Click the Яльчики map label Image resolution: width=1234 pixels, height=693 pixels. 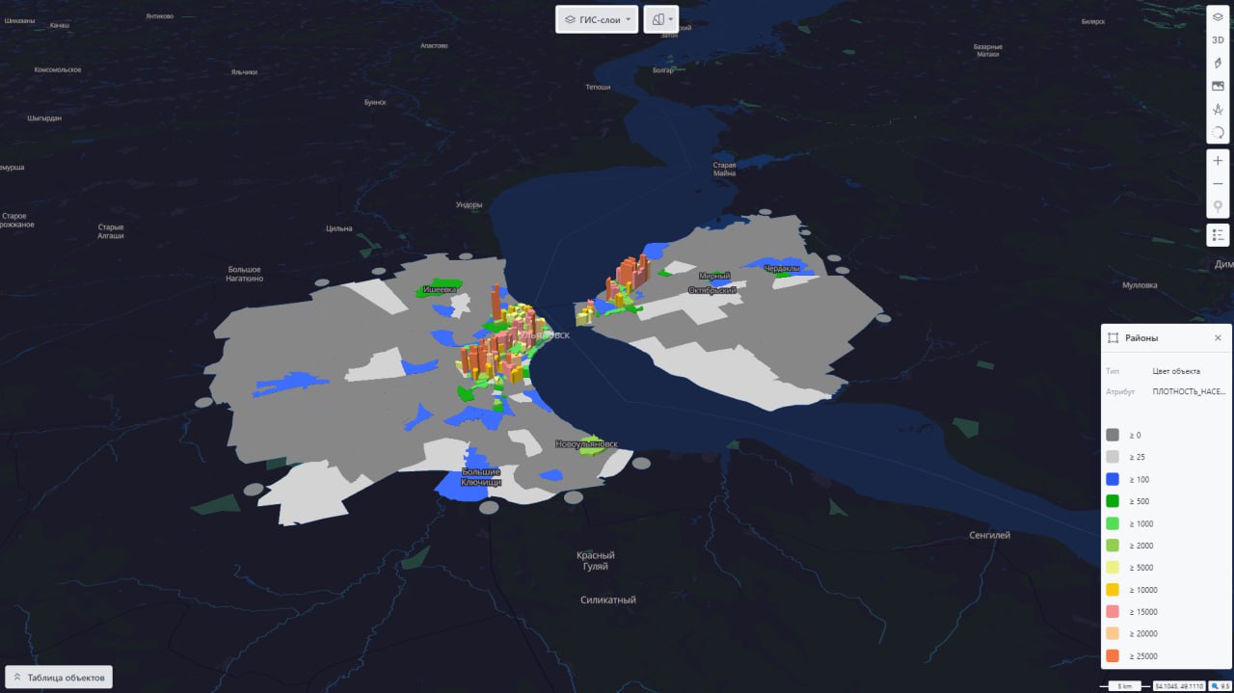point(244,72)
